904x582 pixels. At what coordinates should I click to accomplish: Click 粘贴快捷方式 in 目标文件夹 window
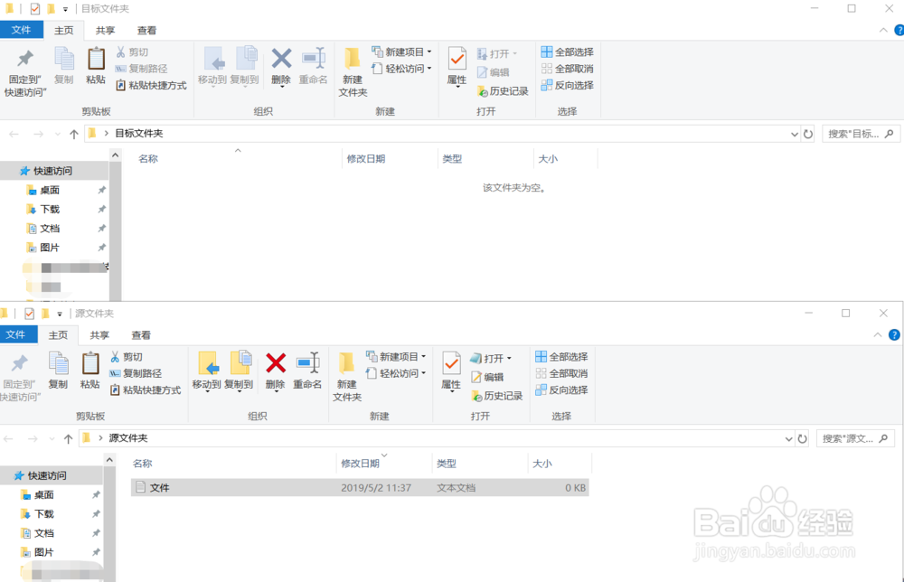coord(151,85)
